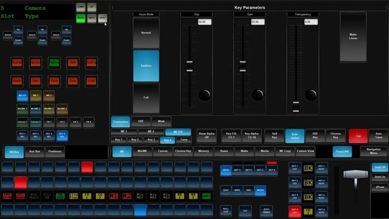Select the Canvas 2 button
Viewport: 389px width, 219px height.
(x=35, y=122)
